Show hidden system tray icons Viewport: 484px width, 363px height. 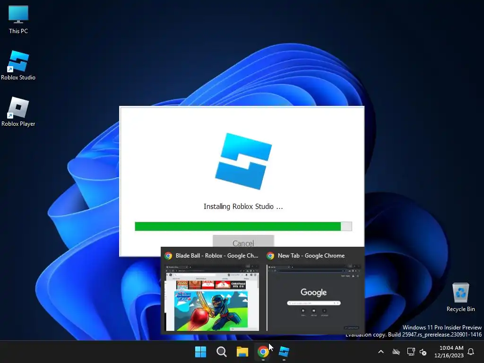(x=381, y=352)
